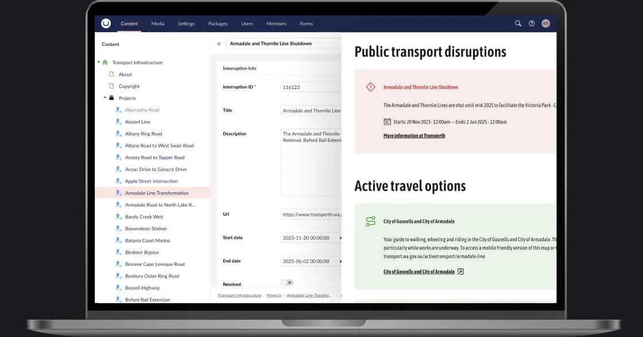Click the Interruption ID input field
Viewport: 643px width, 337px height.
click(x=310, y=87)
